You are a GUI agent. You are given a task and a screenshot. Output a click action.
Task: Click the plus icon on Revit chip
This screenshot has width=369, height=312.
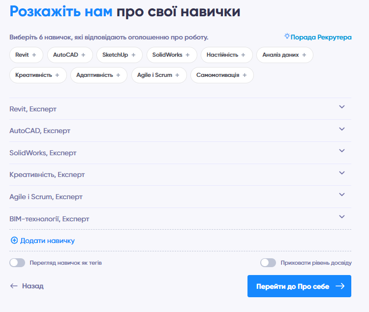tap(34, 55)
